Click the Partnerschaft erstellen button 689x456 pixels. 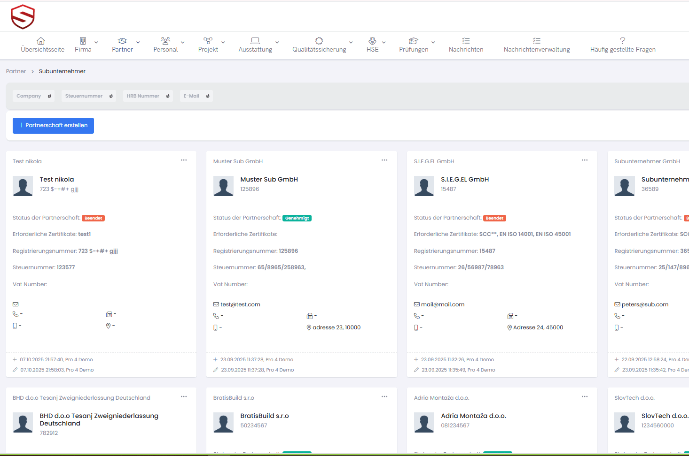point(53,126)
